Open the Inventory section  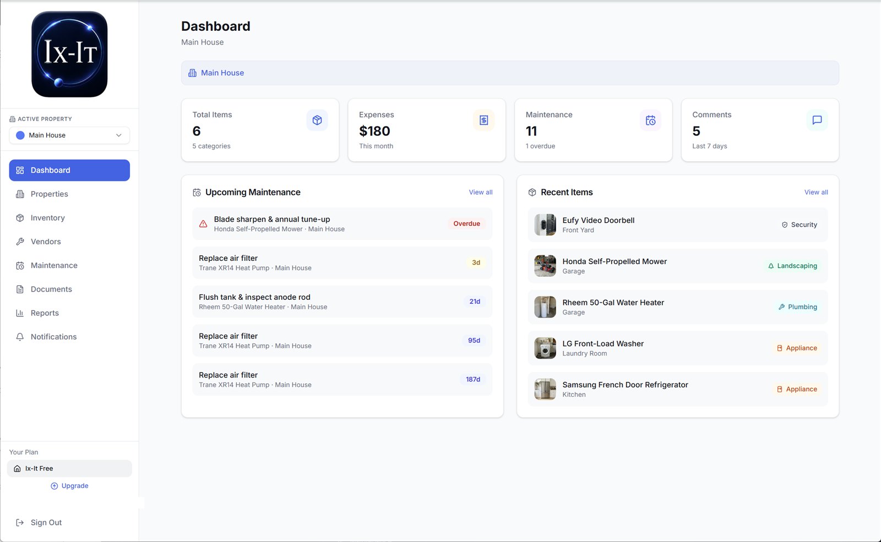point(69,218)
